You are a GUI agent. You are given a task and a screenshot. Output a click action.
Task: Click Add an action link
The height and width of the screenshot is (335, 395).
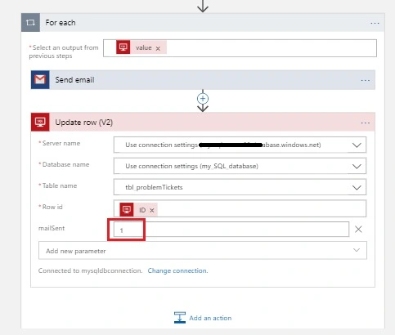pos(210,318)
